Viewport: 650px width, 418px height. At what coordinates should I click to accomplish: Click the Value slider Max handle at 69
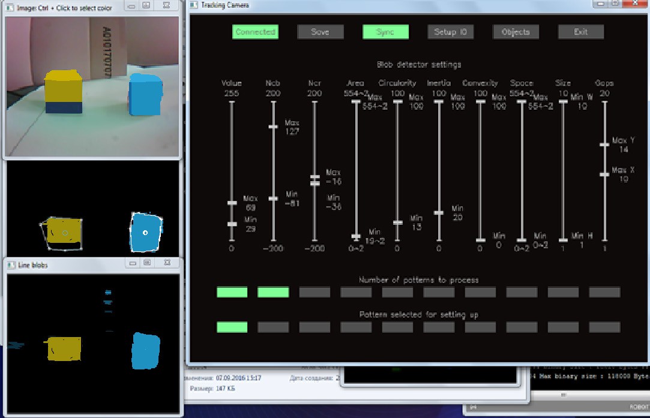tap(232, 203)
